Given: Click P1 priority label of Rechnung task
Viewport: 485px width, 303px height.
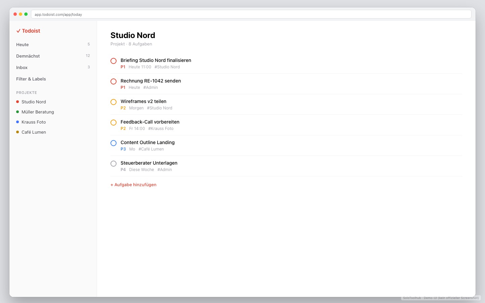Looking at the screenshot, I should tap(123, 88).
